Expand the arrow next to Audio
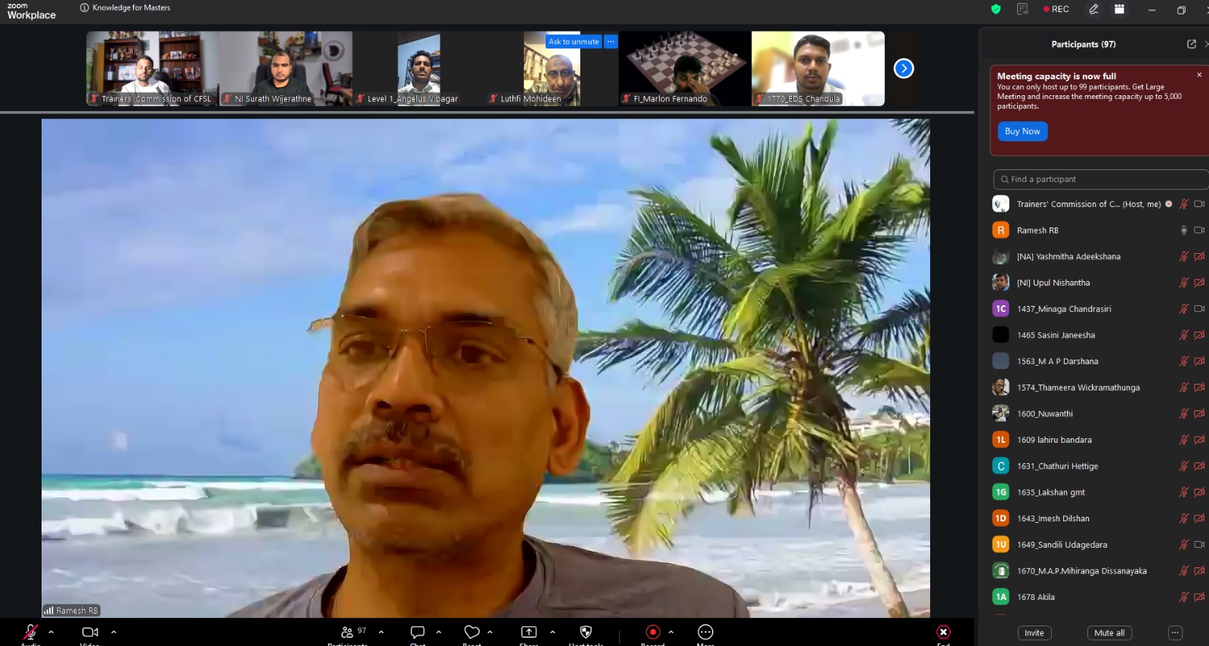 tap(51, 632)
